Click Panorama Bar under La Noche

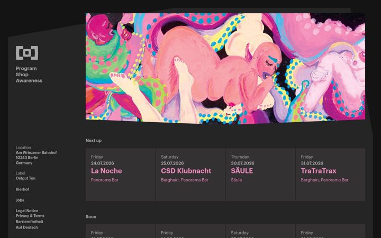click(104, 180)
